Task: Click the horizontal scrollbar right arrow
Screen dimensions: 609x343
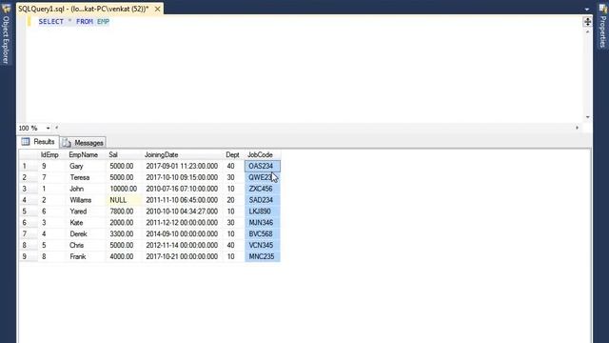Action: [x=577, y=128]
